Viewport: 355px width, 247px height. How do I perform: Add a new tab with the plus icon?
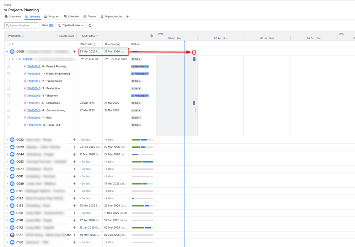coord(127,17)
